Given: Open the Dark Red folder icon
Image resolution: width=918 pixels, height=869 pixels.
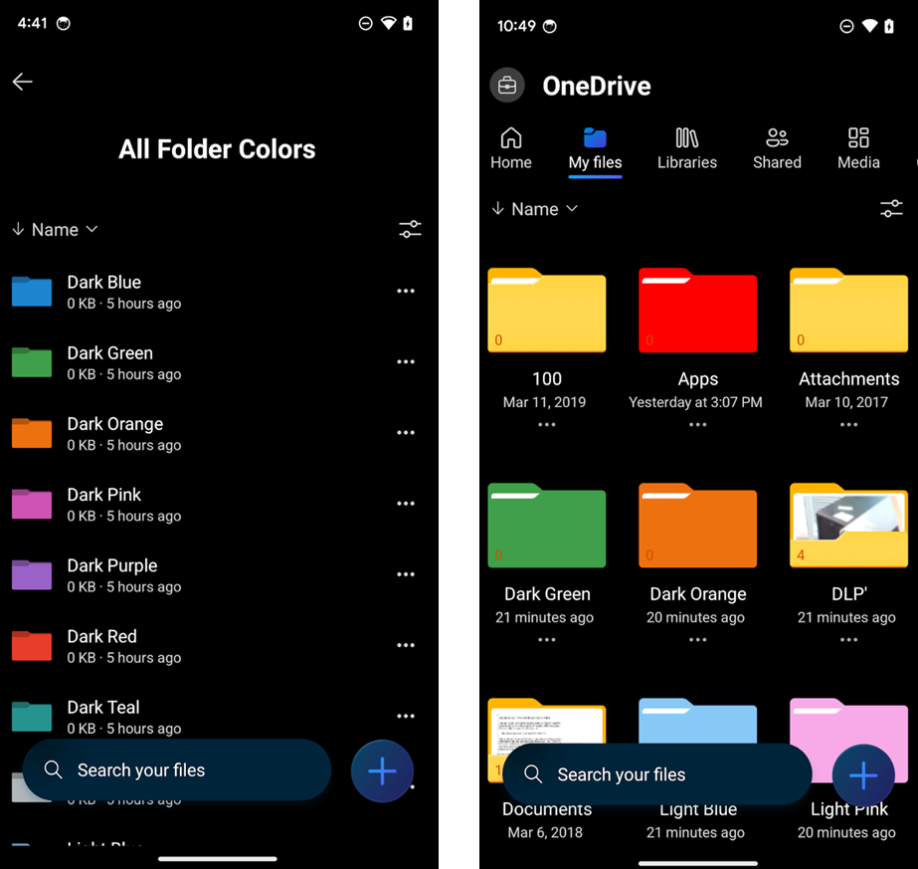Looking at the screenshot, I should pyautogui.click(x=32, y=646).
